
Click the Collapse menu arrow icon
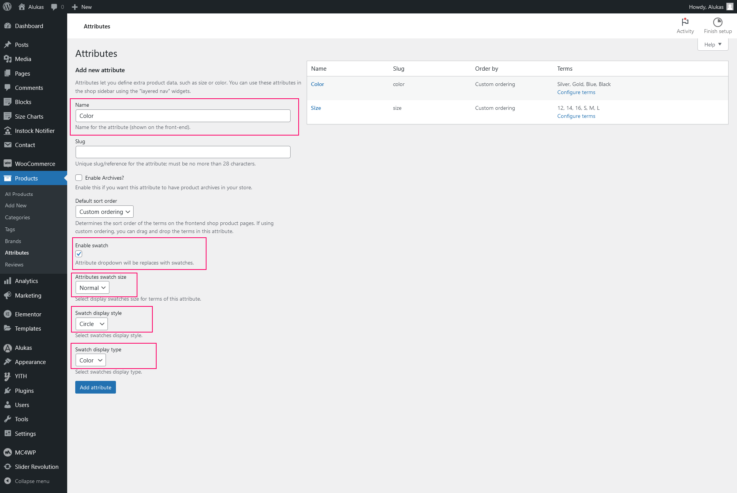pos(8,481)
